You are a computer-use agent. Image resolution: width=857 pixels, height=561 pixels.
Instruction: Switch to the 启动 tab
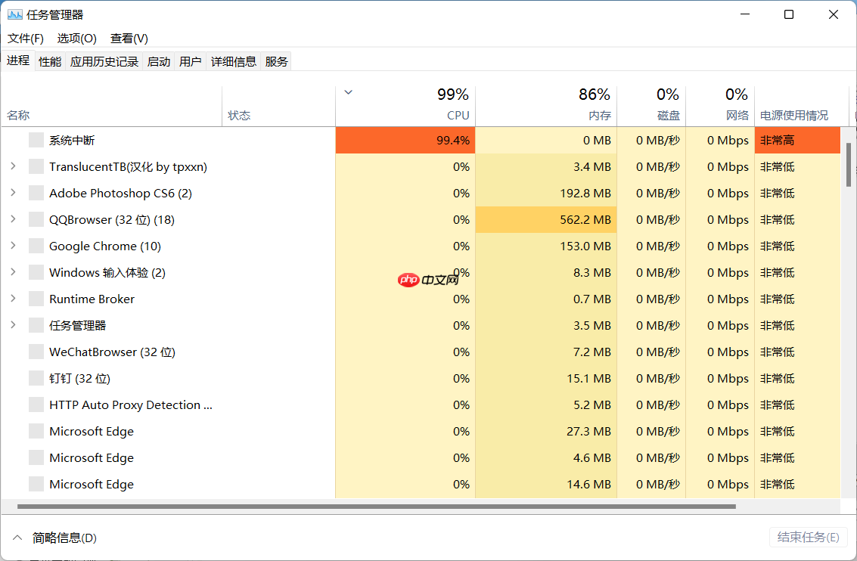(x=159, y=61)
